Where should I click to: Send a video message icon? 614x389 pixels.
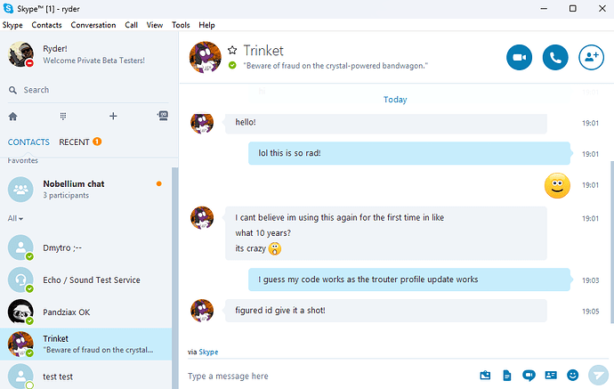529,376
